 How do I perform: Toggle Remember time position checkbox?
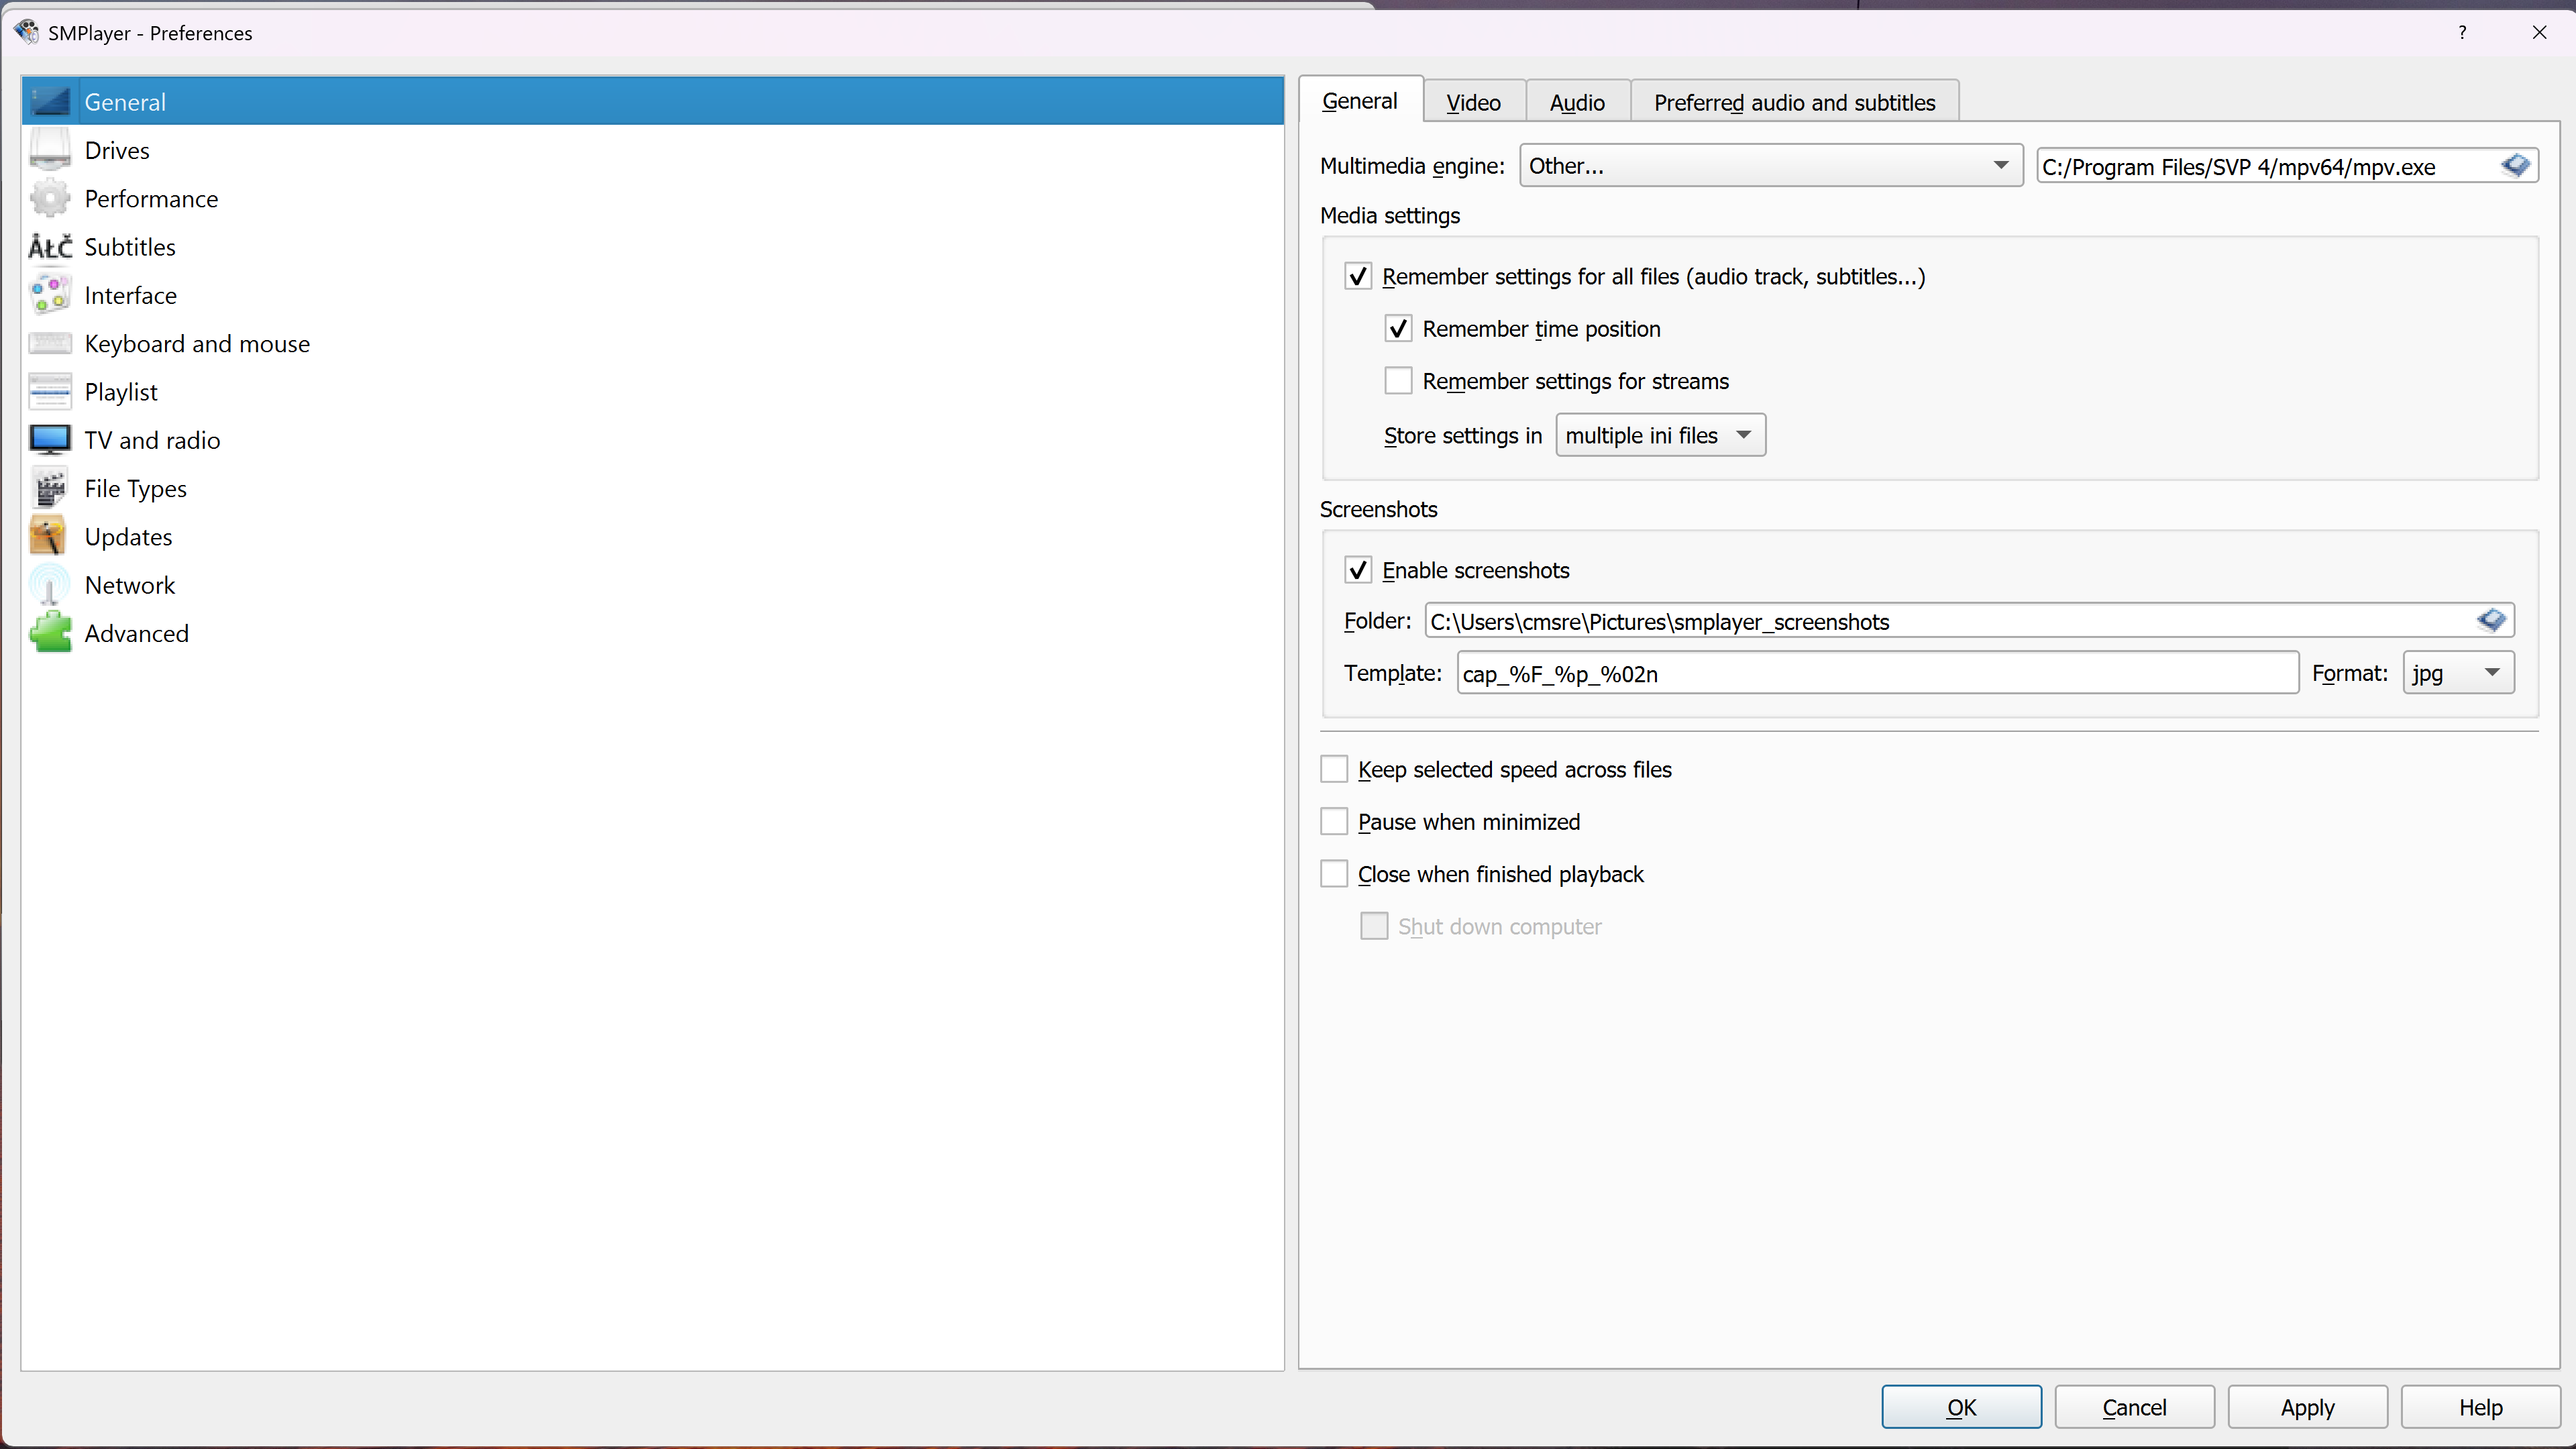[x=1398, y=329]
